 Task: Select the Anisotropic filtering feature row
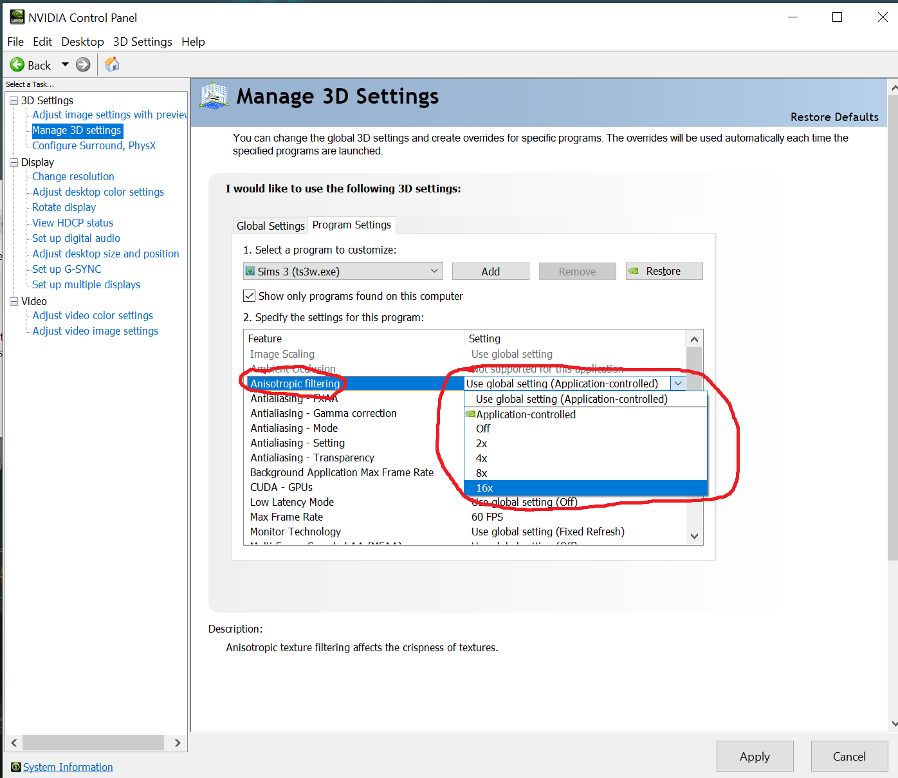pyautogui.click(x=355, y=384)
